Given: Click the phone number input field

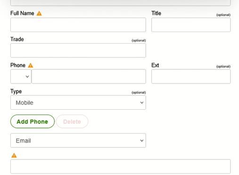Looking at the screenshot, I should 89,76.
